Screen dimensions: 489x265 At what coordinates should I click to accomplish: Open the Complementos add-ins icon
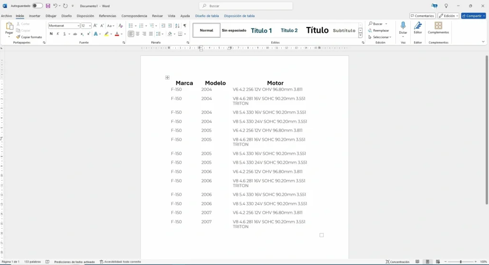pos(438,26)
